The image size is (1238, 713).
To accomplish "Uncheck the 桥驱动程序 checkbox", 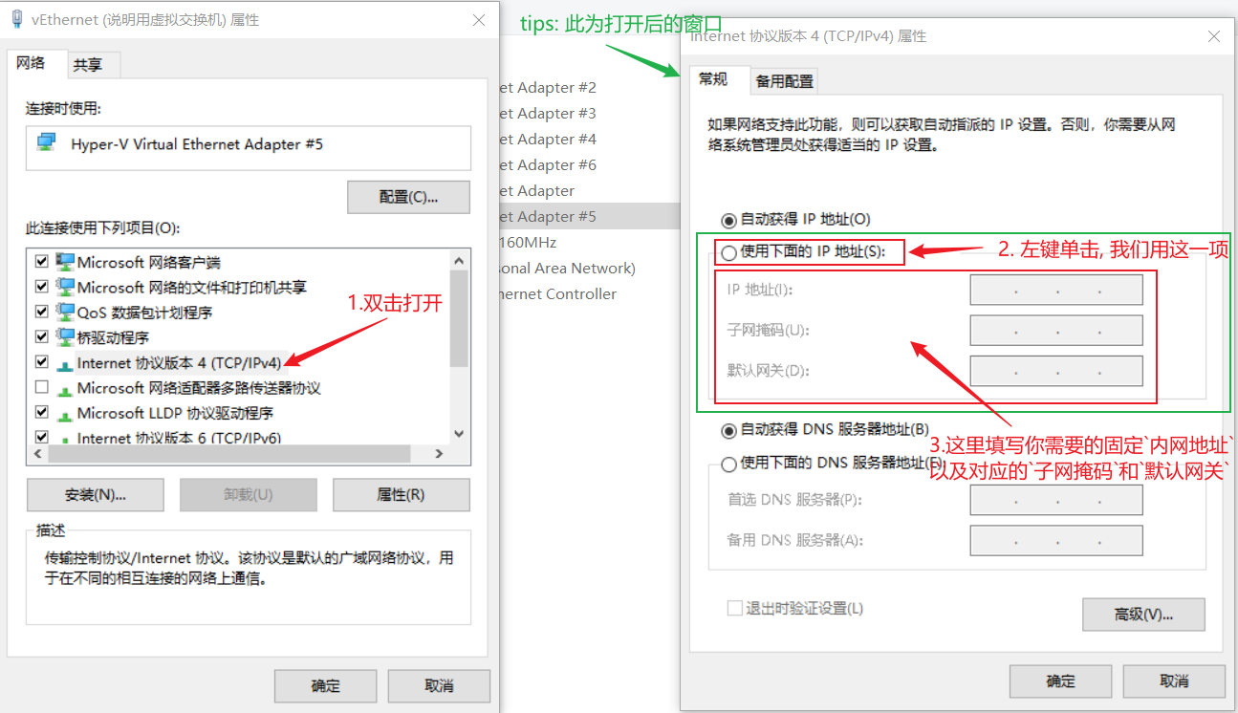I will [x=41, y=337].
